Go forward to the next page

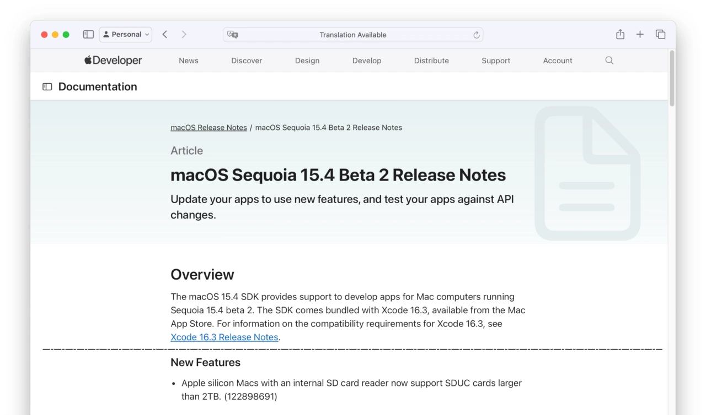pyautogui.click(x=184, y=35)
